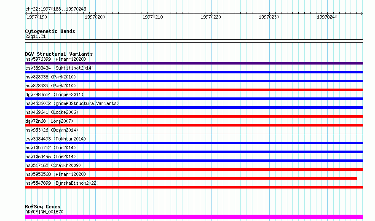
Task: Open nsv953026 (Dogan2014) variant label
Action: click(x=52, y=130)
